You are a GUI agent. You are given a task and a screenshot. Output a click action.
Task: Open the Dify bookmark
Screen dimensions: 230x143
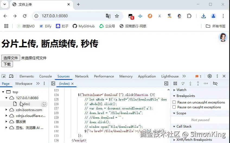(46, 26)
